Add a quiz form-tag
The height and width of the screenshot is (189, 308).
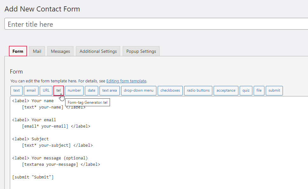[x=246, y=90]
